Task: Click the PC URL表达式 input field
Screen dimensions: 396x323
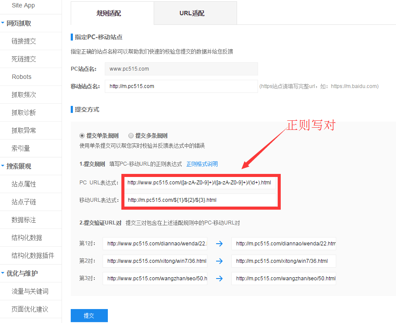Action: tap(201, 183)
